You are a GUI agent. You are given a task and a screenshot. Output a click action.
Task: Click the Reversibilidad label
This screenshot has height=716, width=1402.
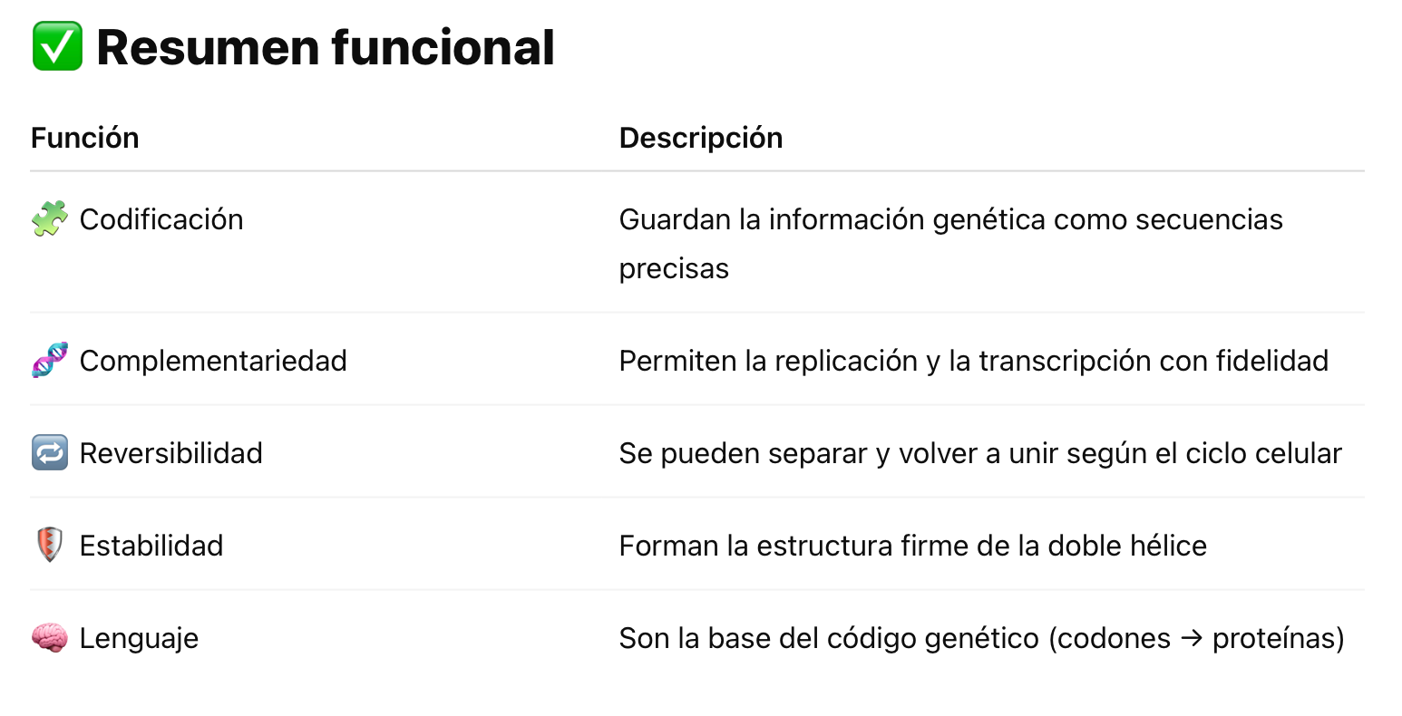(x=171, y=453)
